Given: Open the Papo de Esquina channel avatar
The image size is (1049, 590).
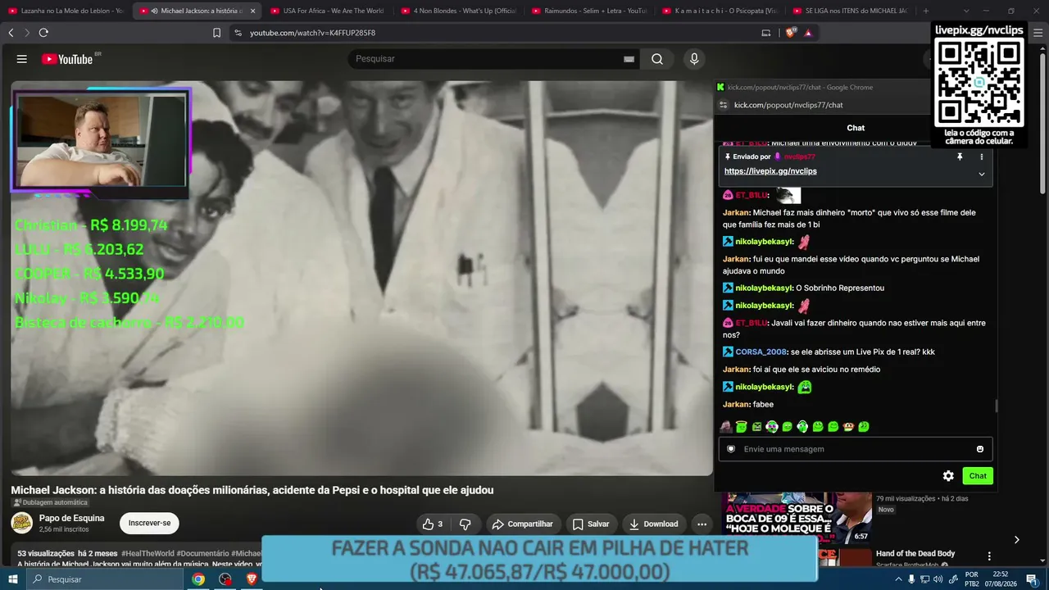Looking at the screenshot, I should point(21,523).
